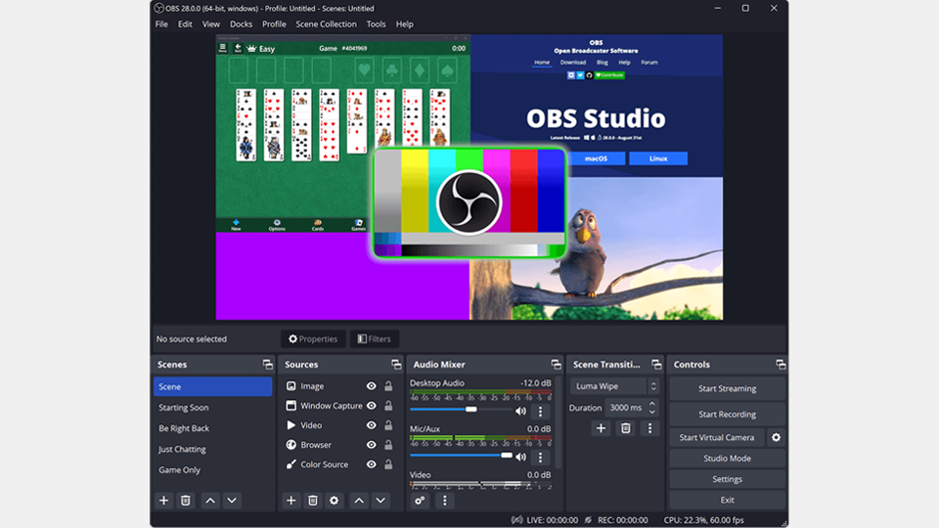Open Settings from Controls
The image size is (939, 528).
[727, 479]
